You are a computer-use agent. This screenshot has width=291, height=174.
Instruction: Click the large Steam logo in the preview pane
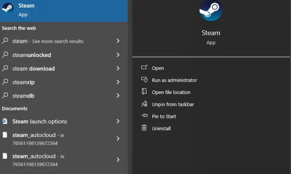click(x=211, y=10)
